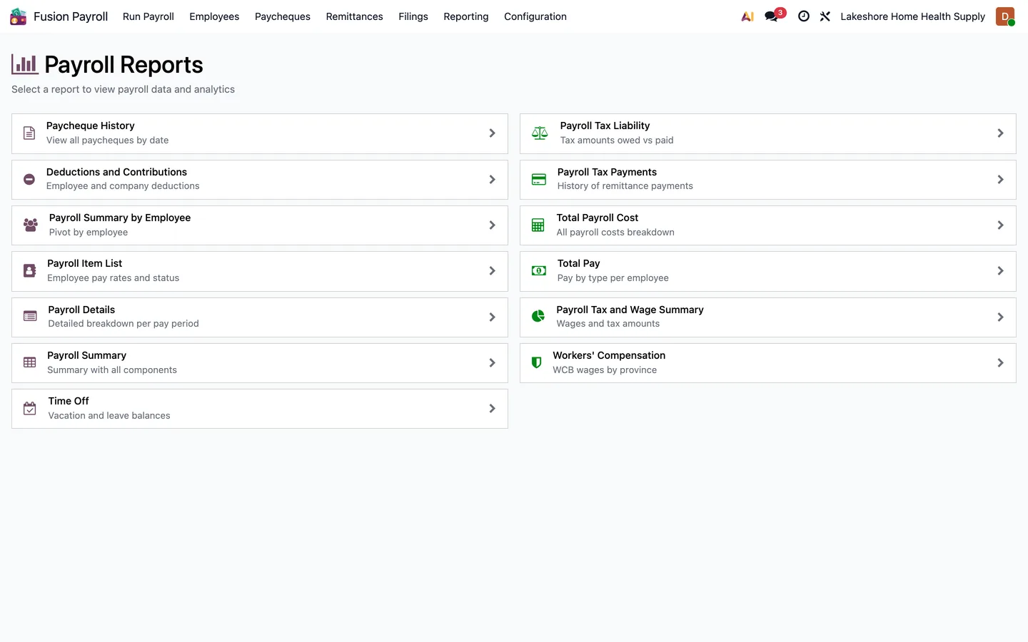Screen dimensions: 1028x642
Task: Open the Run Payroll menu
Action: (148, 16)
